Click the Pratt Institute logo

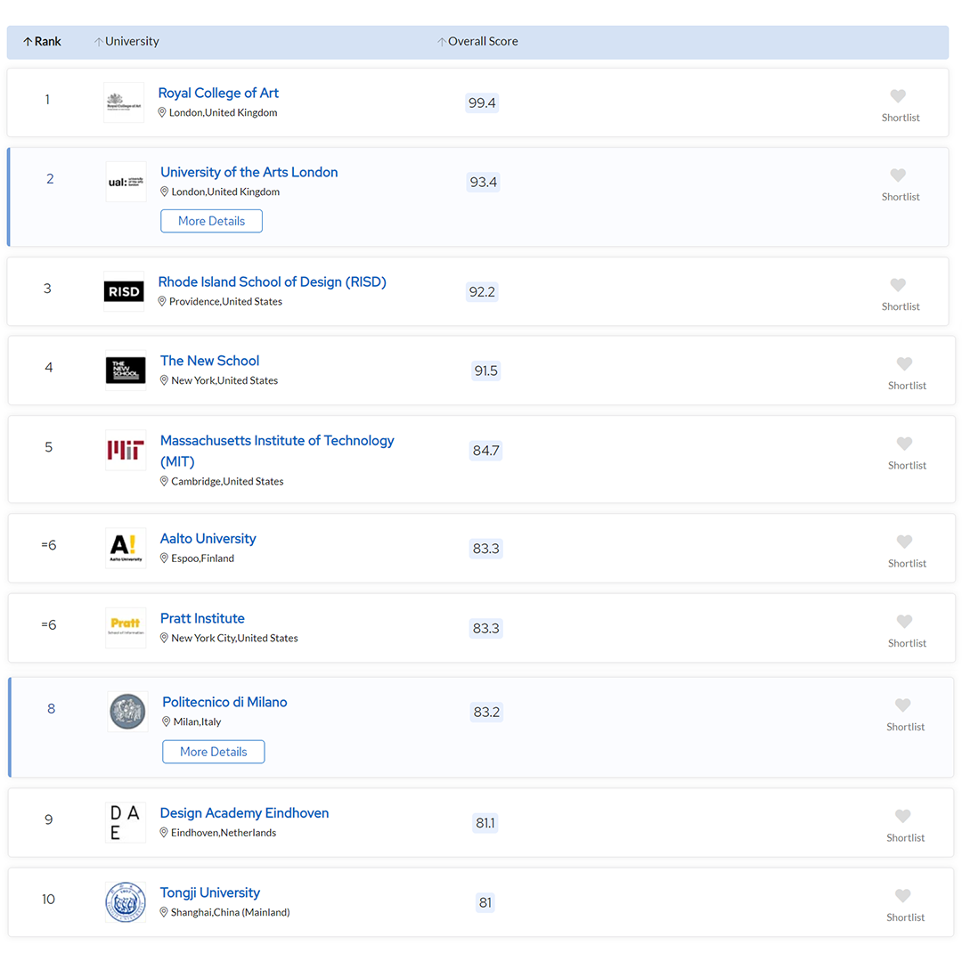tap(126, 628)
